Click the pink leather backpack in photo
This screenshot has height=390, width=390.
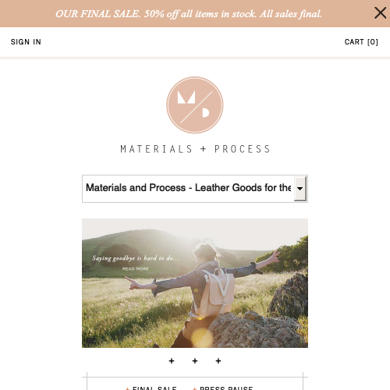point(216,290)
